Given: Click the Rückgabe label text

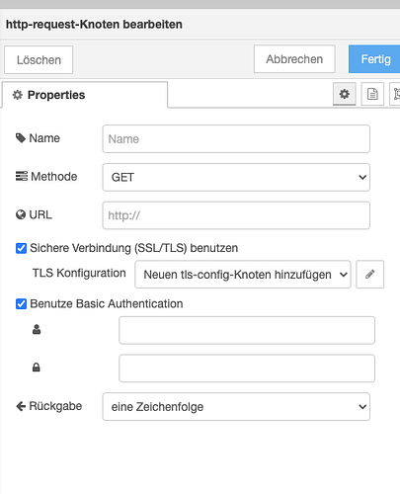Looking at the screenshot, I should coord(55,406).
